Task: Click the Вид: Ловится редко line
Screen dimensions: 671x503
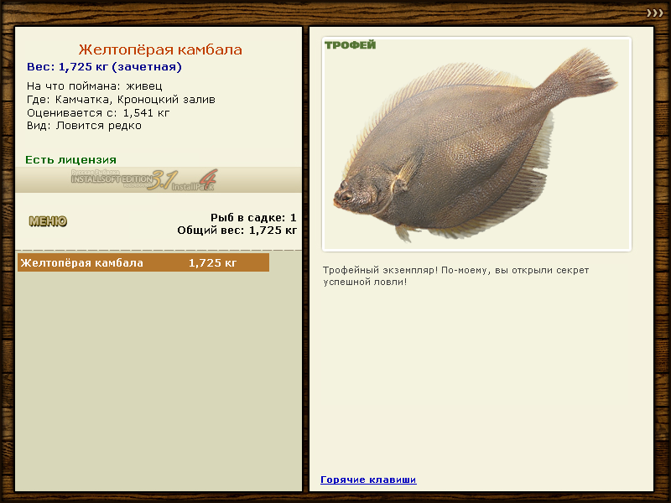Action: click(x=84, y=126)
